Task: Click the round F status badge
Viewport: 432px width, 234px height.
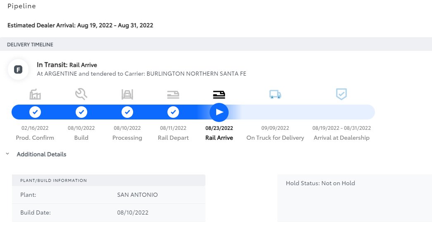Action: tap(18, 69)
